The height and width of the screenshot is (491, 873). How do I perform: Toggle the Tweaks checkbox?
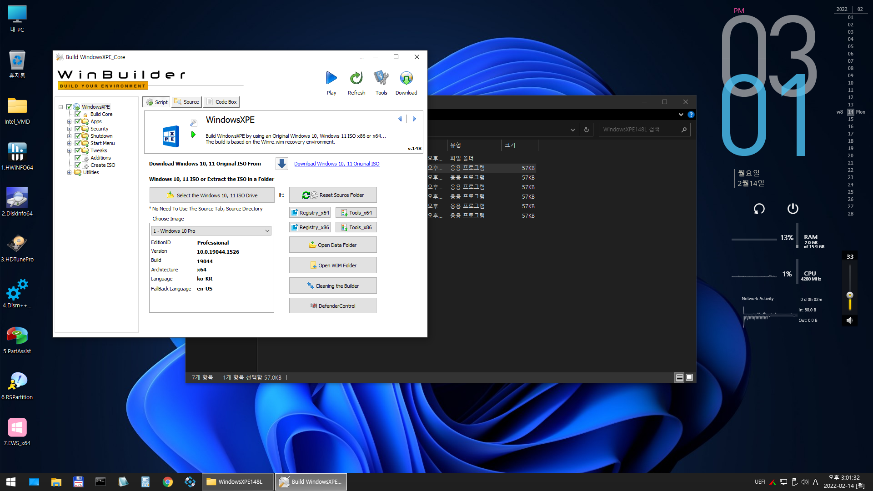78,150
